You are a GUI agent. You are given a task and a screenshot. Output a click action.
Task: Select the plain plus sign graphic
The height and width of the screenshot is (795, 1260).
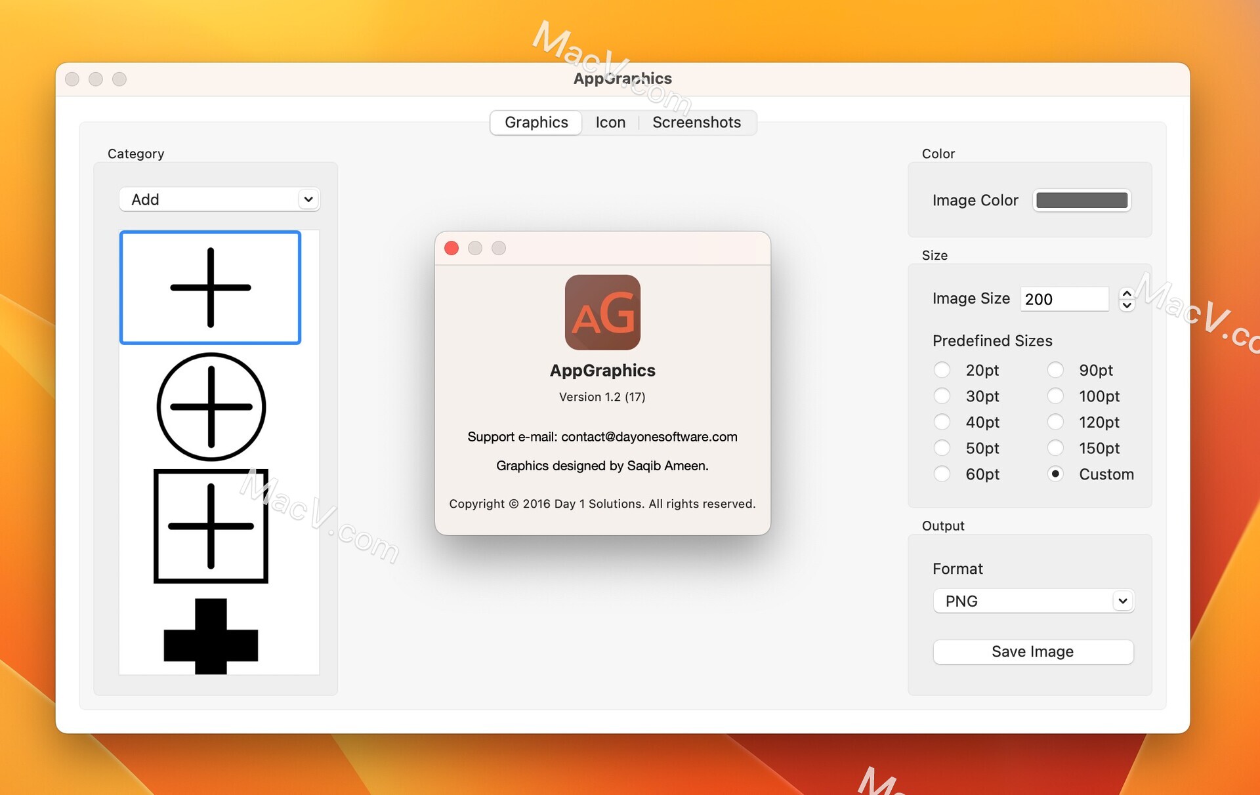(x=210, y=287)
